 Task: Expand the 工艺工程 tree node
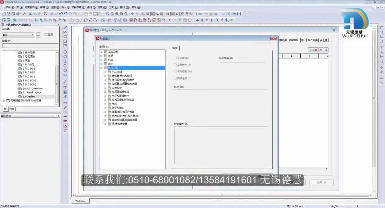[x=101, y=52]
